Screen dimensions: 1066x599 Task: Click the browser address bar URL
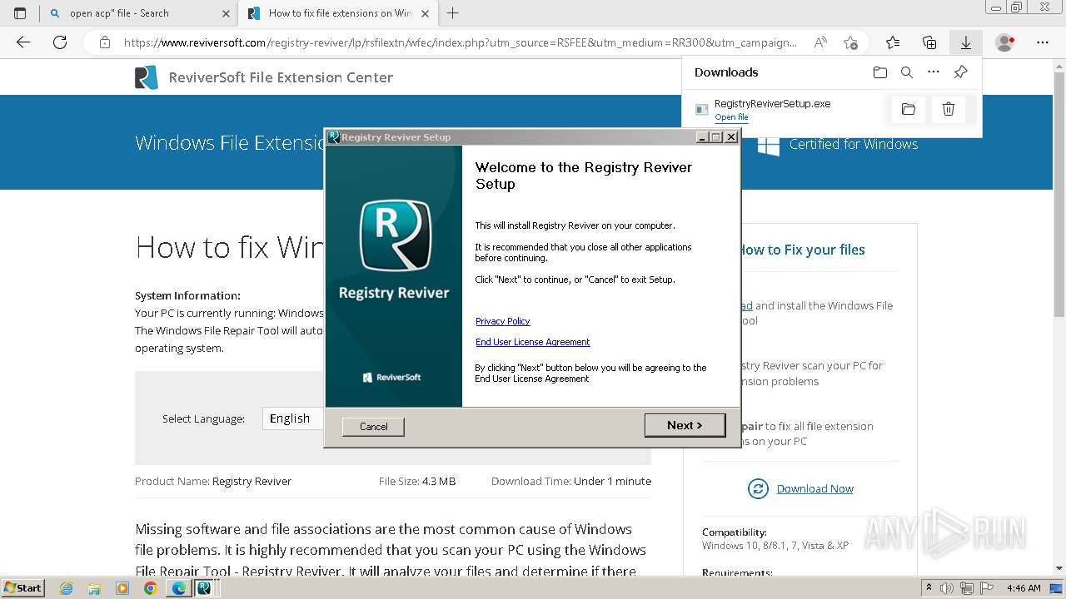460,42
